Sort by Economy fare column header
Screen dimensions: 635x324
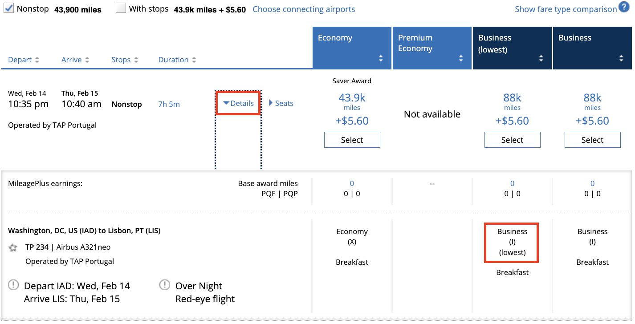(x=381, y=58)
